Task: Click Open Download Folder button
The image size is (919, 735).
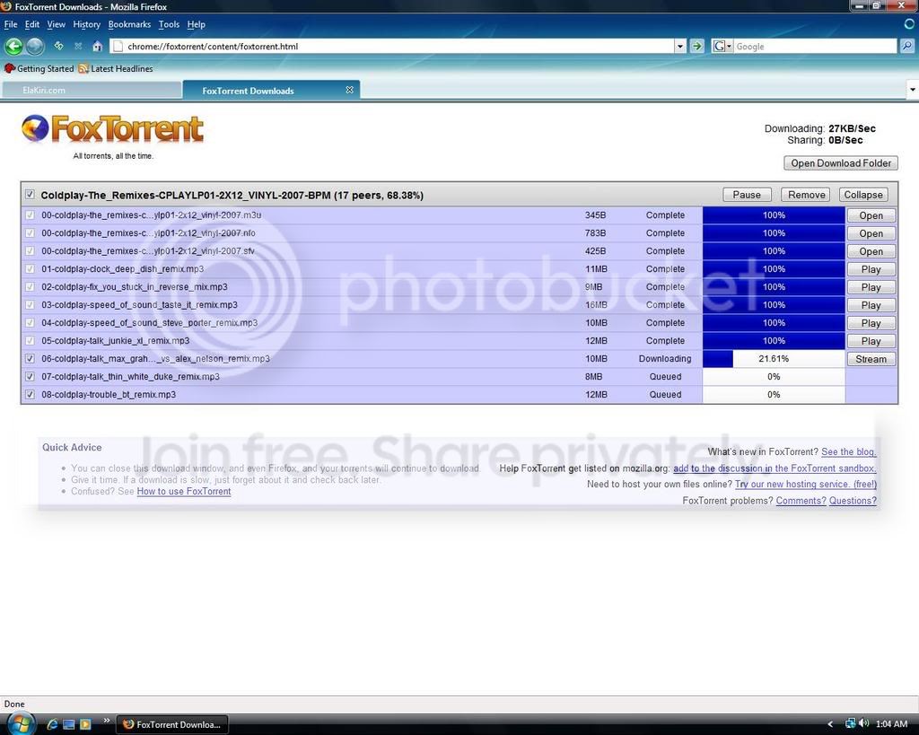Action: (840, 163)
